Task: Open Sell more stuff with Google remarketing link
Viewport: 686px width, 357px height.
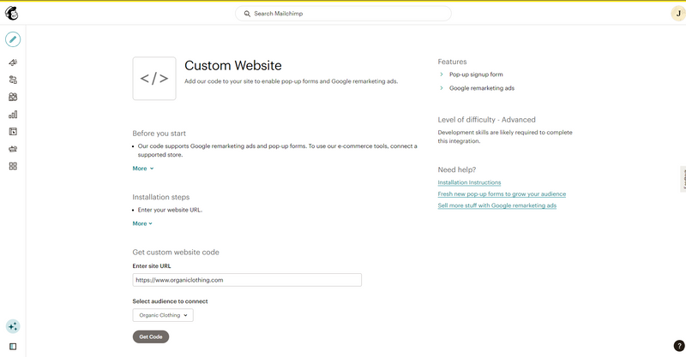Action: [497, 205]
